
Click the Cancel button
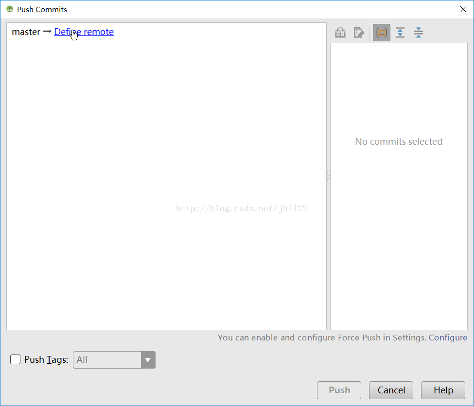coord(391,390)
